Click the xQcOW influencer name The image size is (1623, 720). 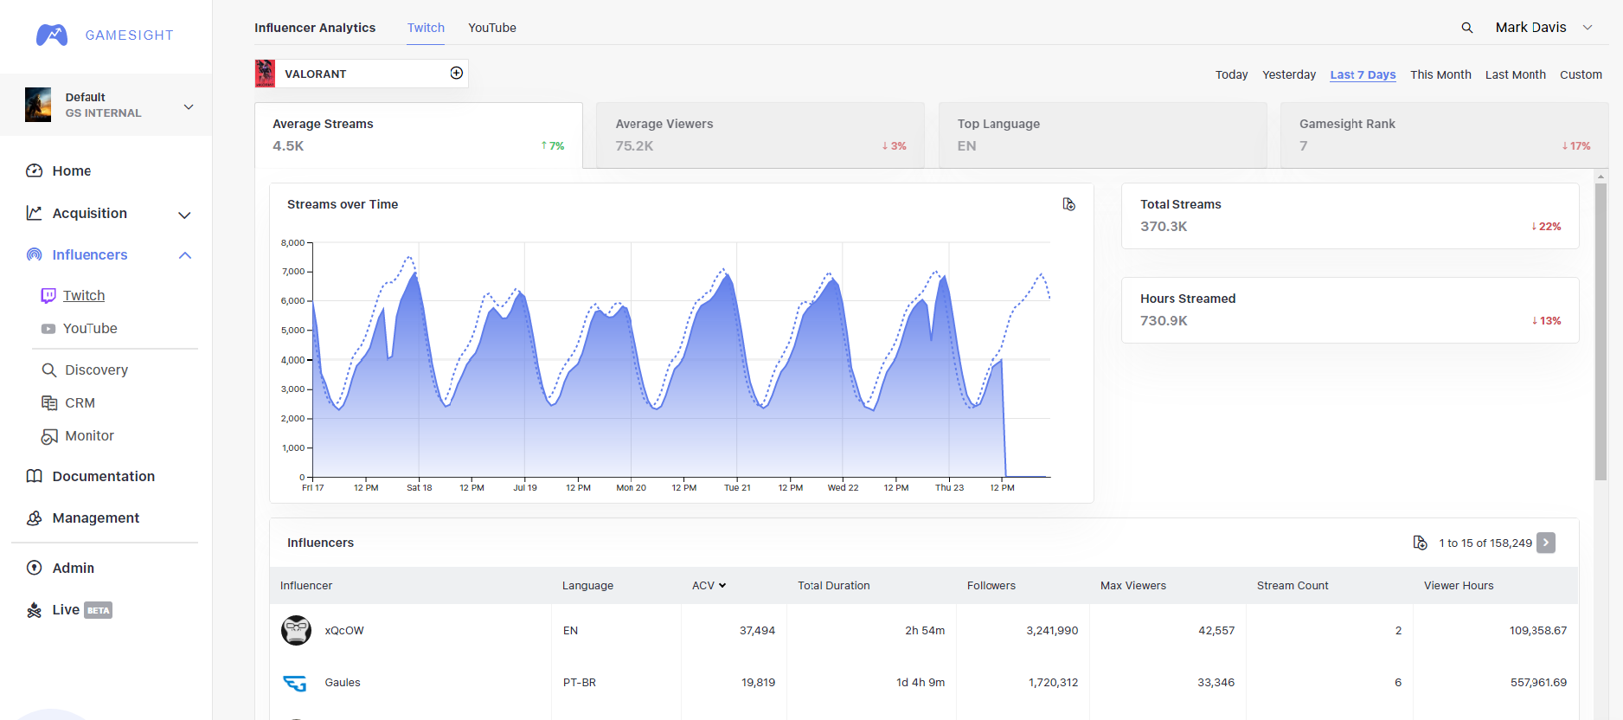tap(344, 631)
